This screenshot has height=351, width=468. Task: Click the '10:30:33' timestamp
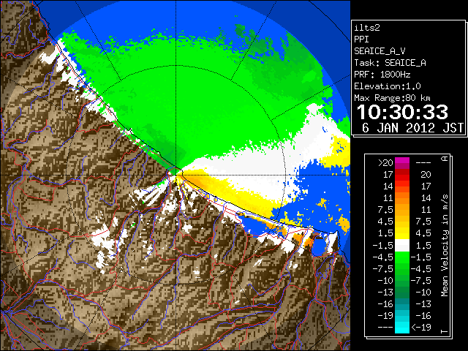402,112
